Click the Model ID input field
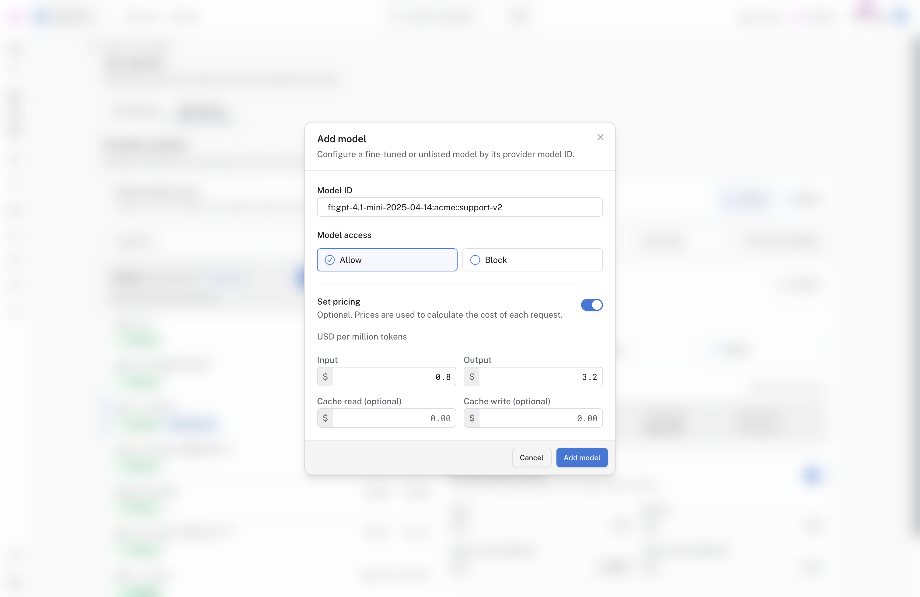920x597 pixels. pos(460,207)
